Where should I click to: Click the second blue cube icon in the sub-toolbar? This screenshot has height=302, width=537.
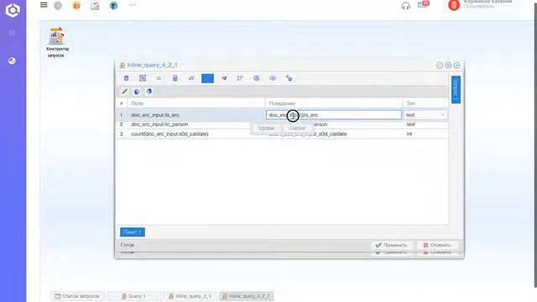point(149,91)
